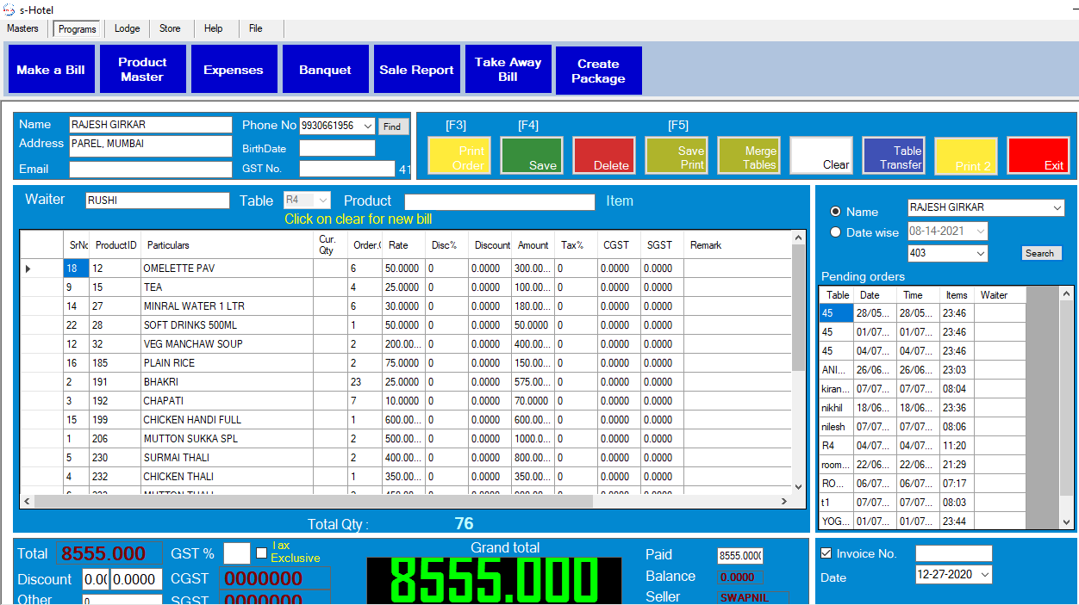Open Merge Tables function
Image resolution: width=1079 pixels, height=605 pixels.
[x=749, y=157]
